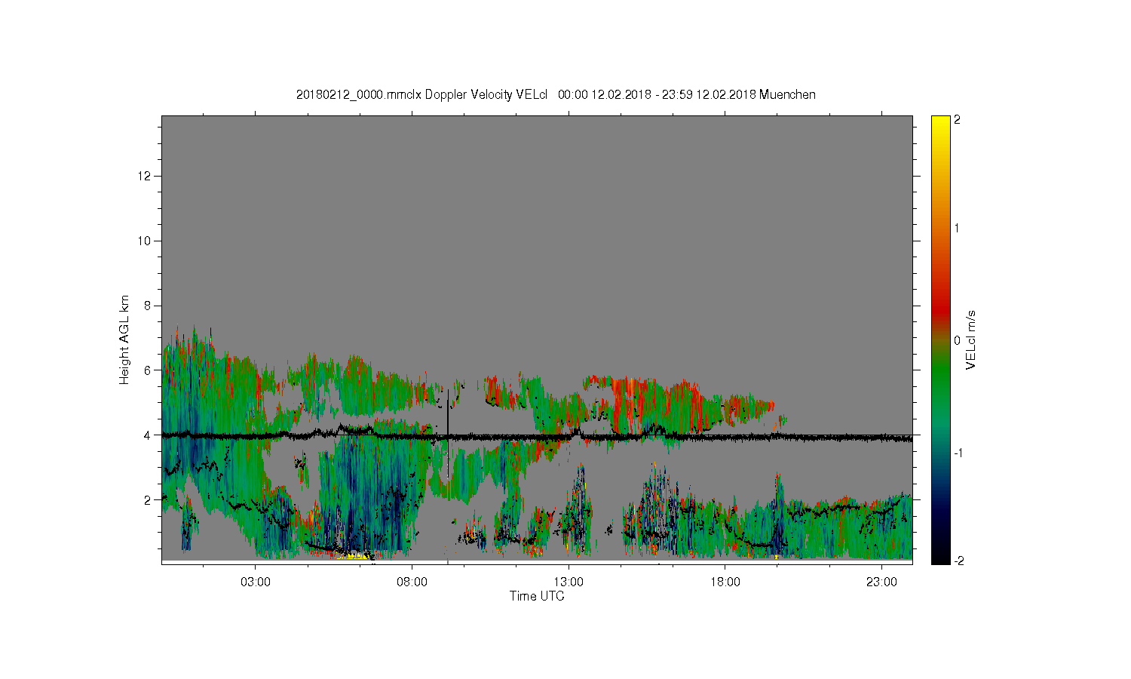Click the word Muenchen in the title
1131x679 pixels.
(788, 94)
